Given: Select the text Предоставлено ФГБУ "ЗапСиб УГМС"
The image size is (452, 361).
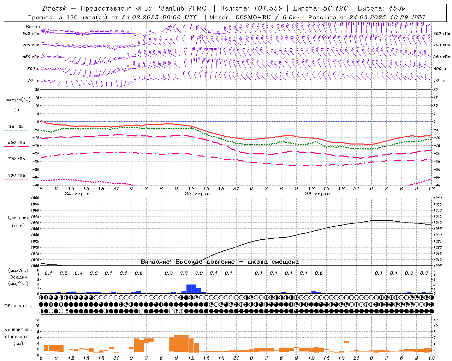Looking at the screenshot, I should pyautogui.click(x=146, y=8).
